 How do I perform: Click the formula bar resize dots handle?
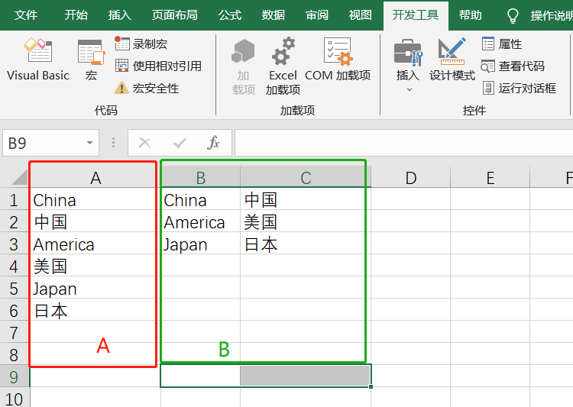(x=113, y=143)
